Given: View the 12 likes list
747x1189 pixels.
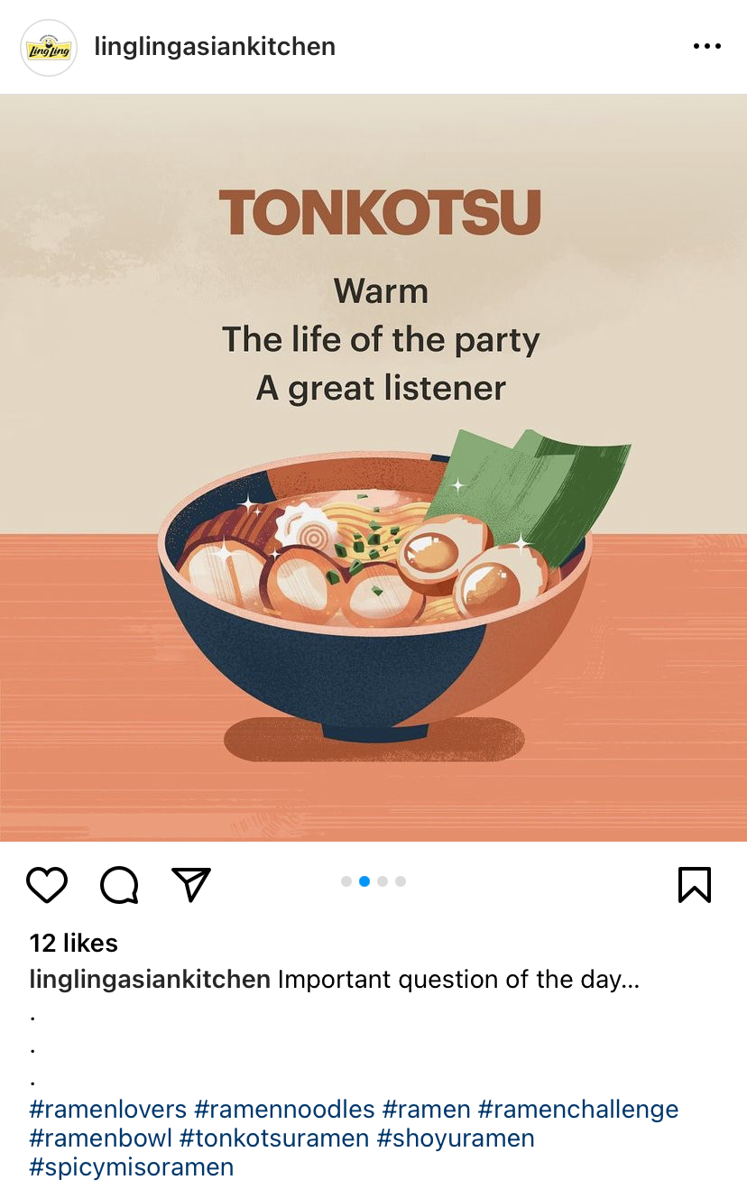Looking at the screenshot, I should 74,943.
